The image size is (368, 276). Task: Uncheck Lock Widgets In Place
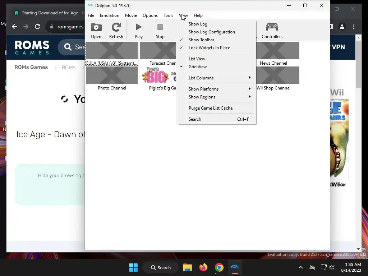point(216,48)
